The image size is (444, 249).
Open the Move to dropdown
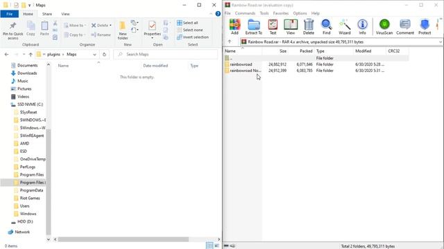click(75, 26)
